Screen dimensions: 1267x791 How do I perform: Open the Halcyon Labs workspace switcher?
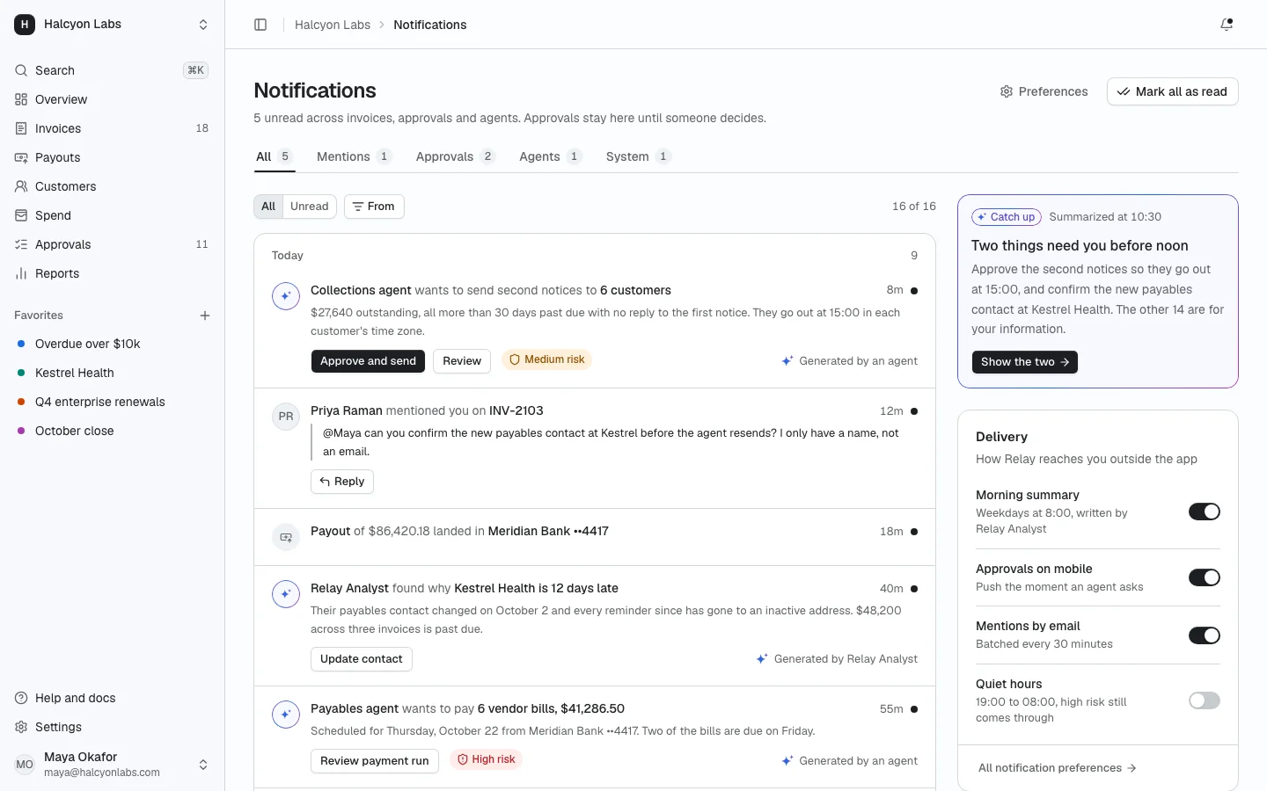pos(113,25)
